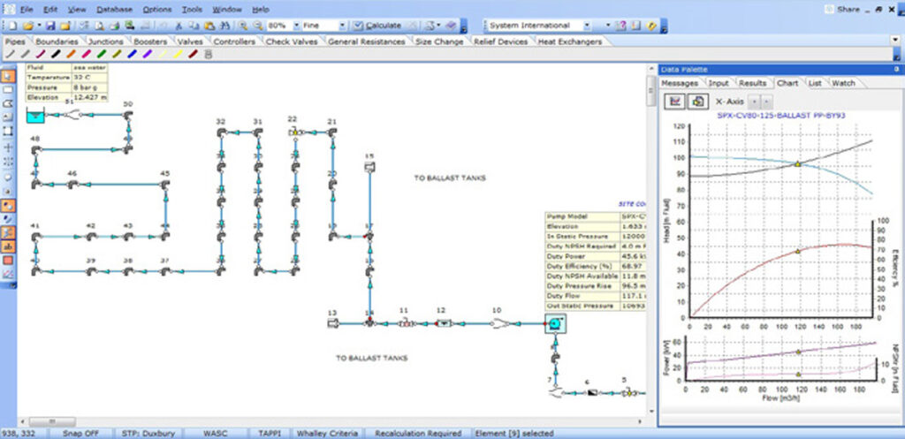Click the pump symbol on the schematic

[555, 324]
